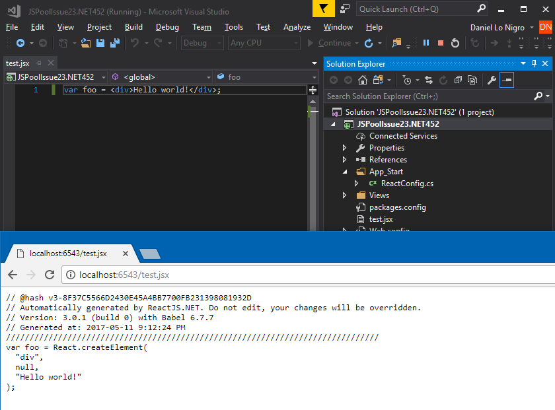This screenshot has height=410, width=555.
Task: Click Pending Changes Filter clock icon
Action: pos(407,81)
